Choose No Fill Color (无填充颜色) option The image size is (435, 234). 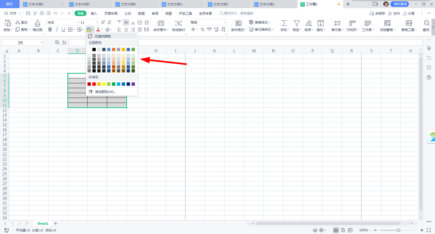point(103,36)
